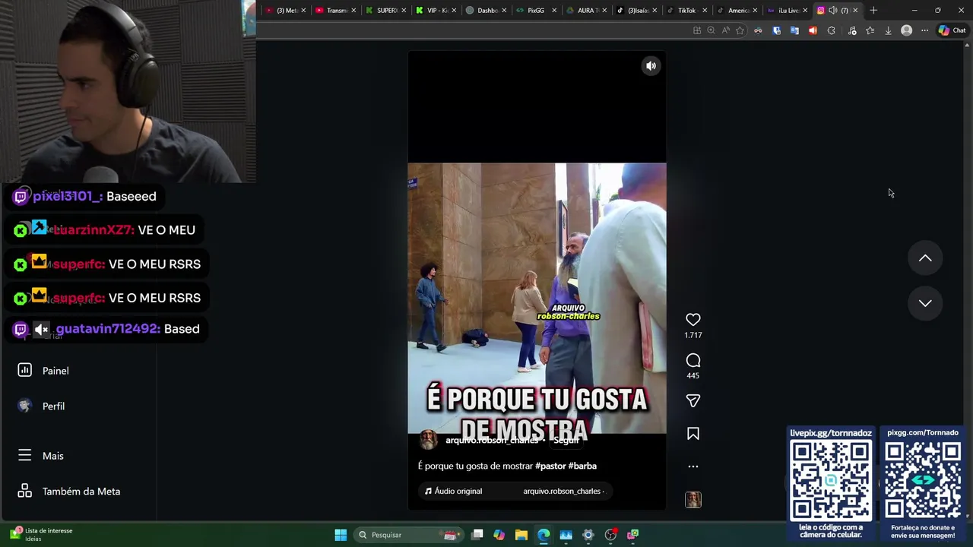Image resolution: width=973 pixels, height=547 pixels.
Task: Save the reel with bookmark icon
Action: [x=693, y=434]
